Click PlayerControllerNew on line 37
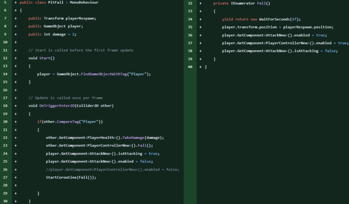This screenshot has height=204, width=349. [x=286, y=43]
